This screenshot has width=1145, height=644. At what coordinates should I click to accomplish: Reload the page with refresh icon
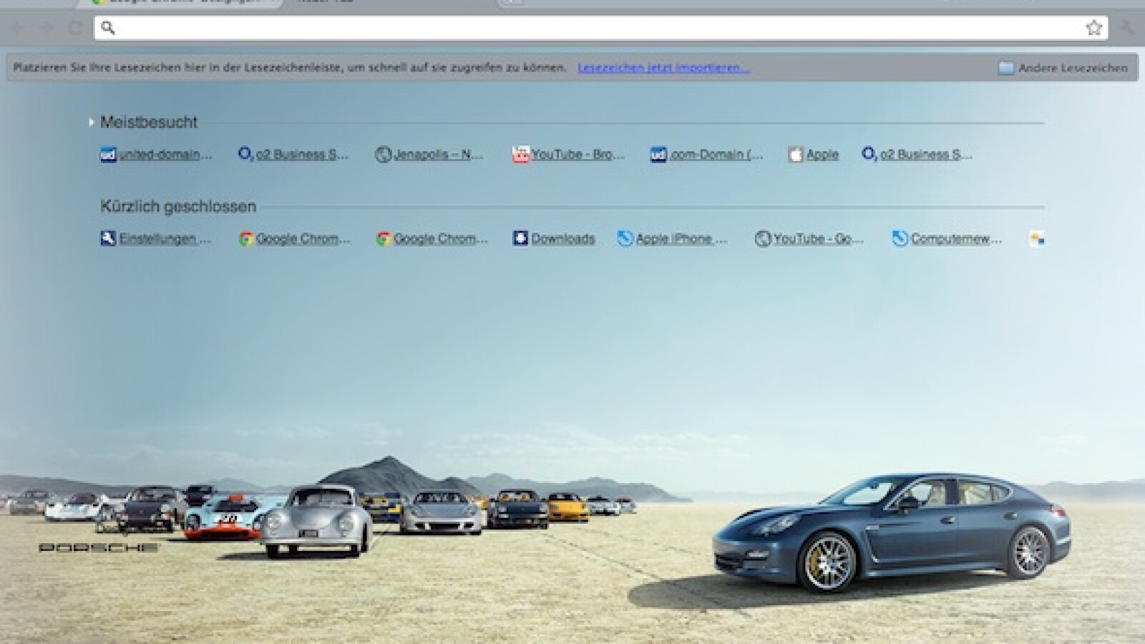point(74,28)
